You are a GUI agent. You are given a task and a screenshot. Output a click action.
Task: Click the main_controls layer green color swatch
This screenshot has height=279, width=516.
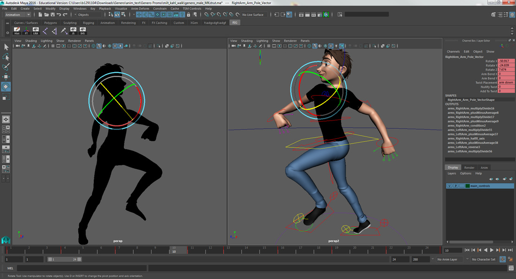pyautogui.click(x=467, y=186)
